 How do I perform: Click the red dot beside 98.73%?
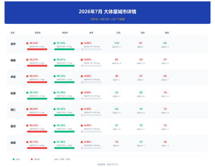(x=27, y=142)
